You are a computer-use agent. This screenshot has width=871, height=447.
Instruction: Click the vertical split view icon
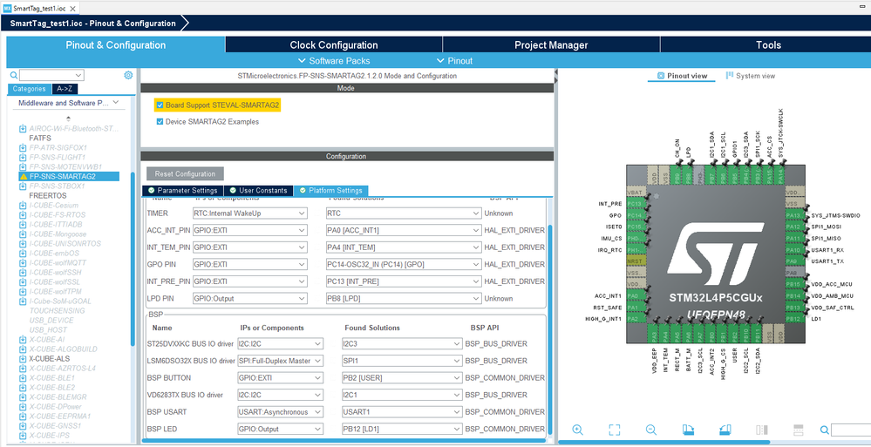point(761,430)
